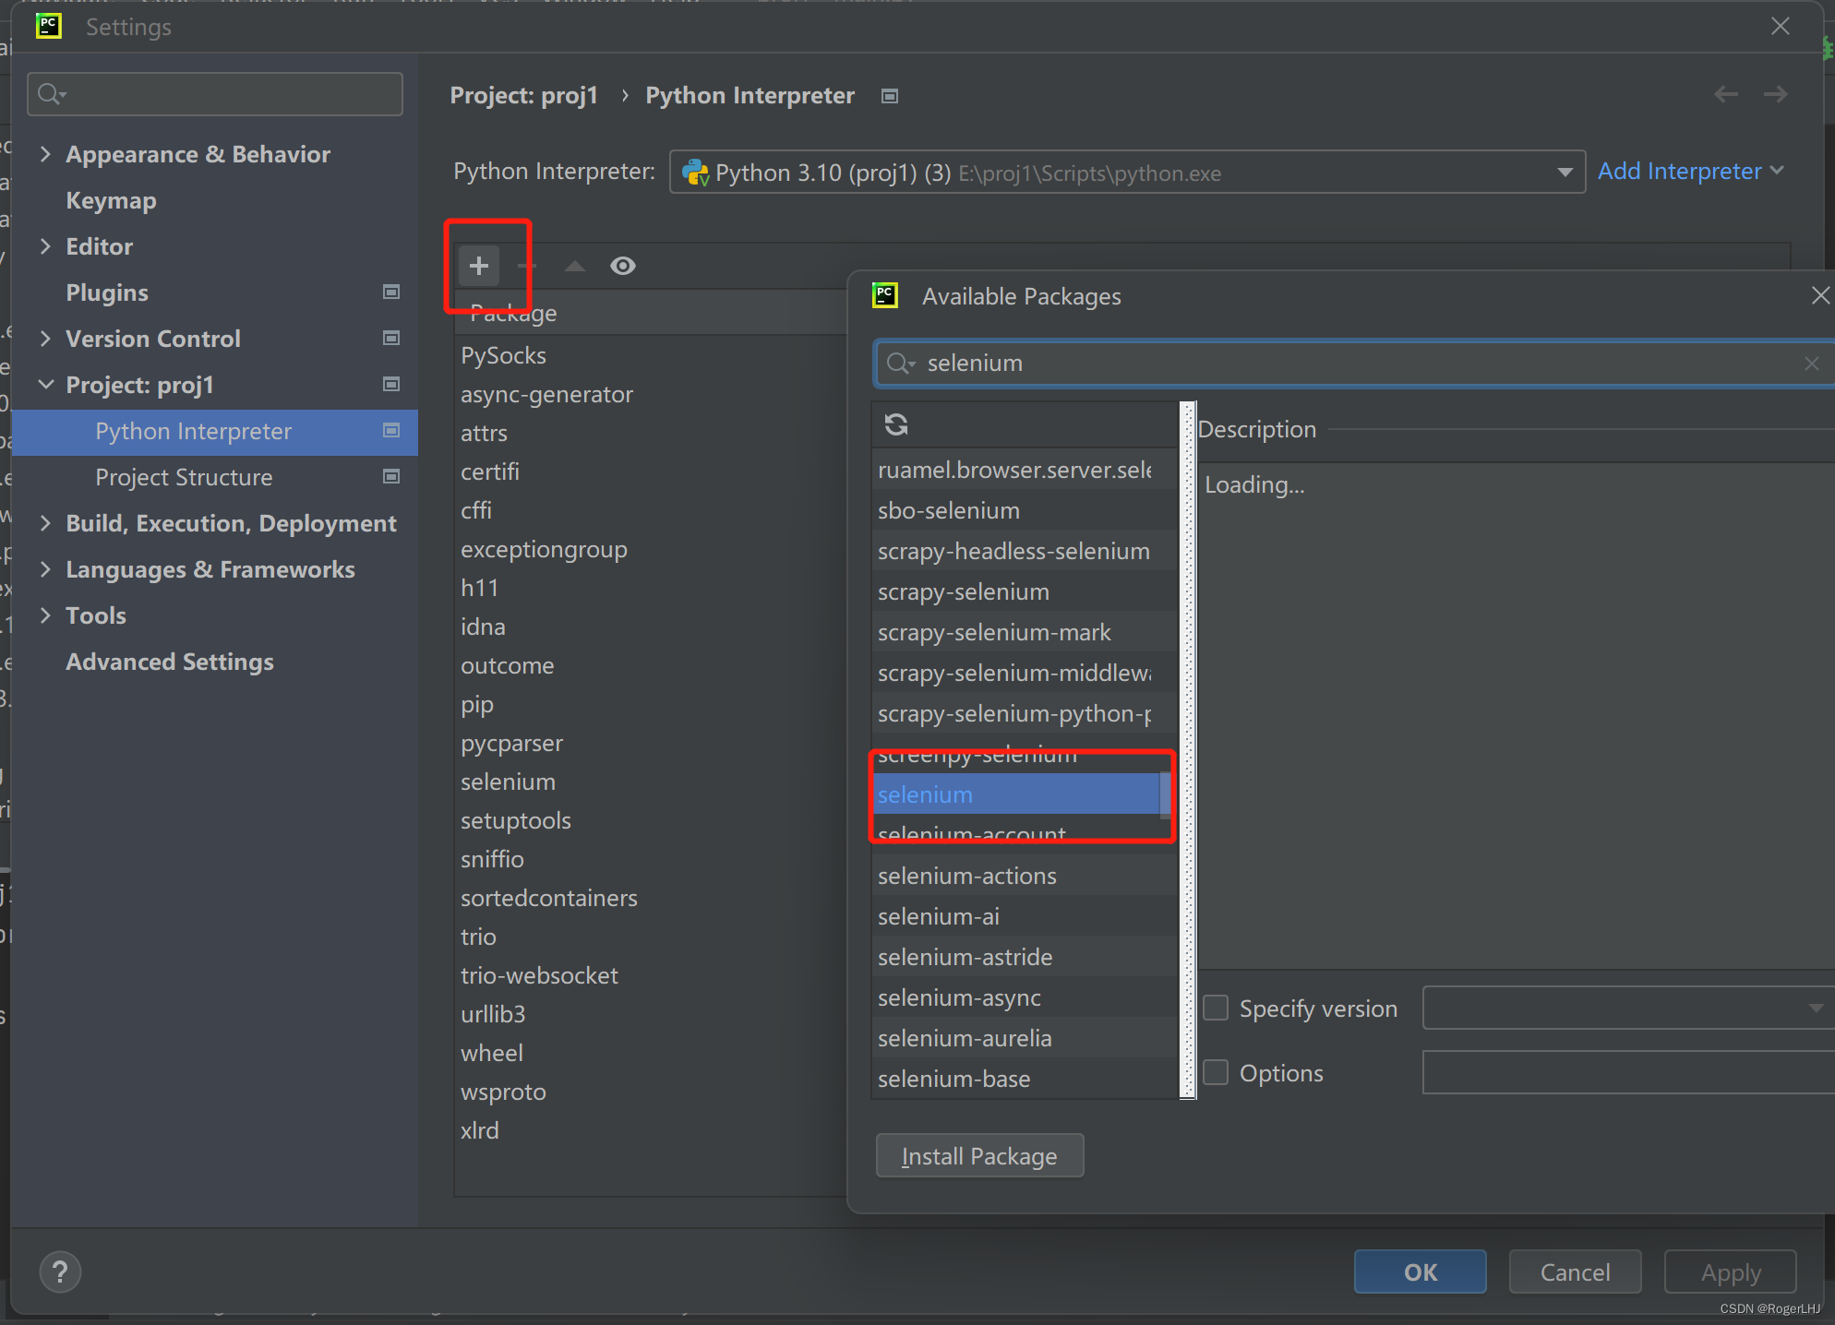This screenshot has height=1325, width=1835.
Task: Select selenium-actions package
Action: 1025,876
